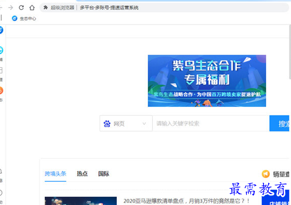Click the vertical page scrollbar

click(290, 52)
